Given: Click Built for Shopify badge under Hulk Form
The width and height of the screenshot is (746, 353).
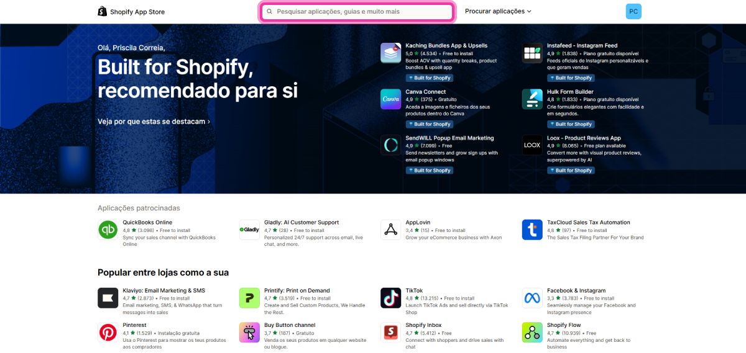Looking at the screenshot, I should tap(571, 124).
